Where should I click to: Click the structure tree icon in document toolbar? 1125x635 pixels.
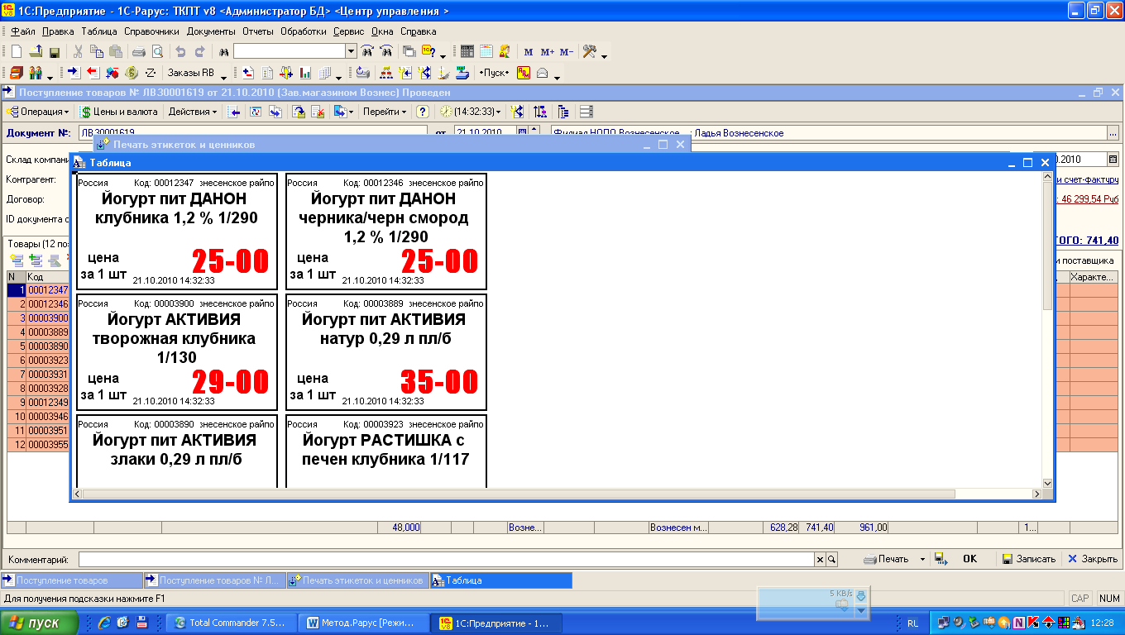pos(563,112)
